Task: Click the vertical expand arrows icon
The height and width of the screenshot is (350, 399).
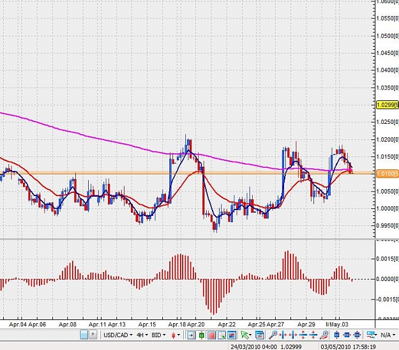Action: click(x=303, y=335)
